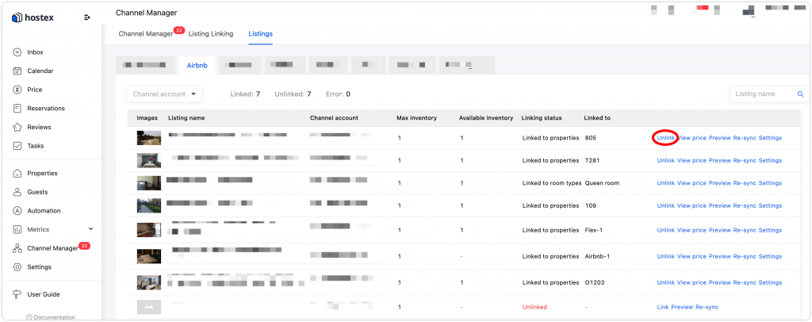View price for the O1203 listing
812x322 pixels.
[691, 282]
